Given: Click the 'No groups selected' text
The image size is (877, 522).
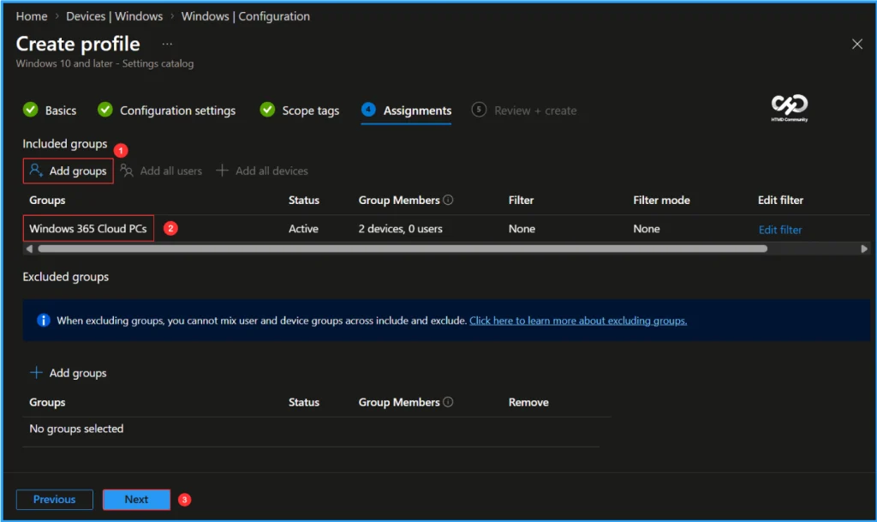Looking at the screenshot, I should [76, 429].
